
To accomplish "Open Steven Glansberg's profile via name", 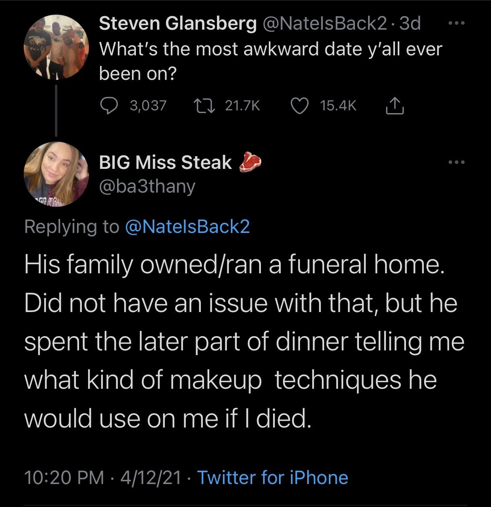I will pyautogui.click(x=177, y=24).
